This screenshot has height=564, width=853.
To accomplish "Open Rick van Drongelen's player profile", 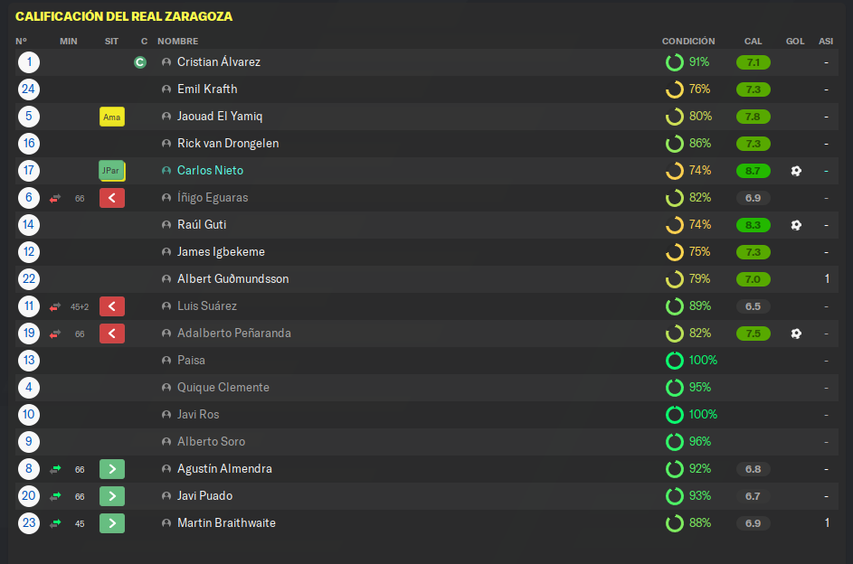I will (228, 144).
